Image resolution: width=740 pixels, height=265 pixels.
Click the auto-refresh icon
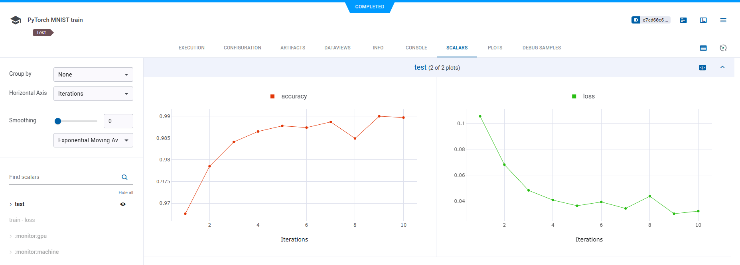(723, 48)
